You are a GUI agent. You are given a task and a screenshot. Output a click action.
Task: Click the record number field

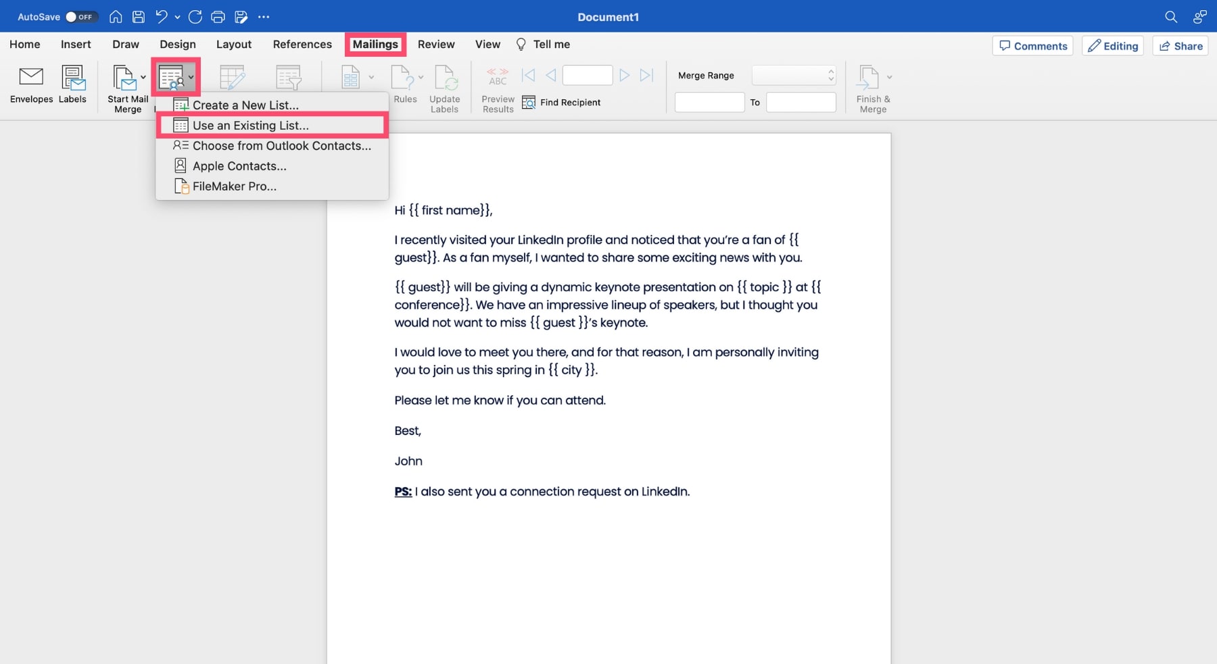[x=588, y=75]
